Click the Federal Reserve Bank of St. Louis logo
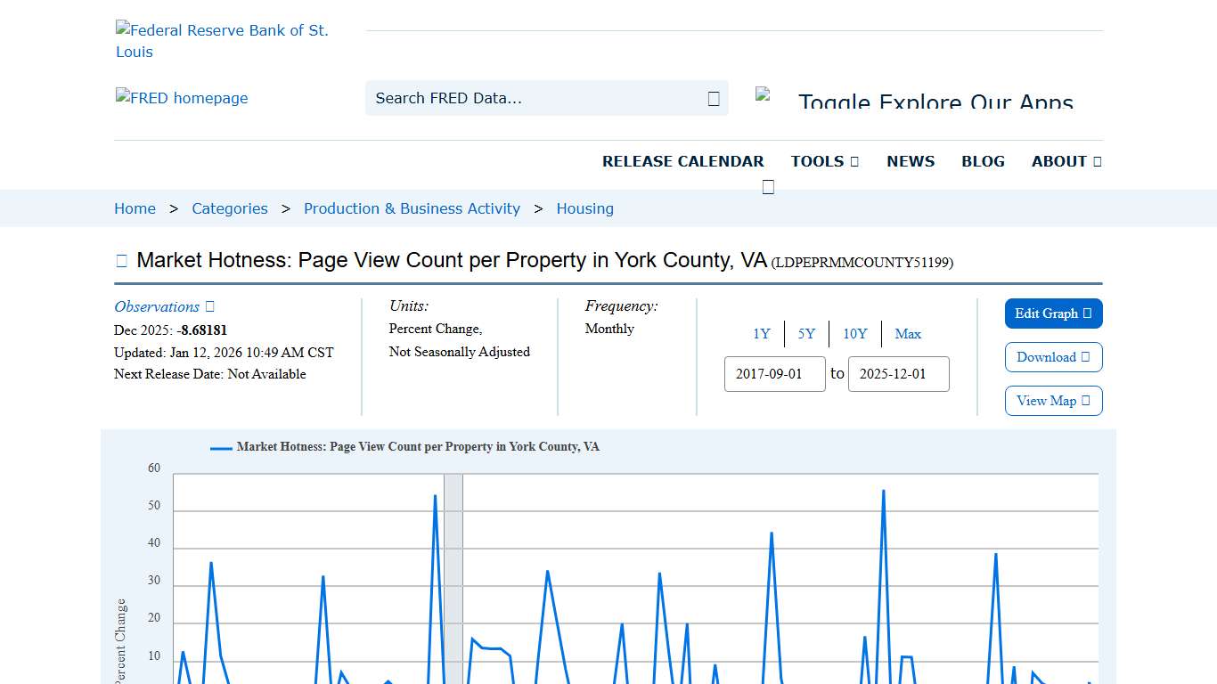This screenshot has width=1217, height=684. 223,40
